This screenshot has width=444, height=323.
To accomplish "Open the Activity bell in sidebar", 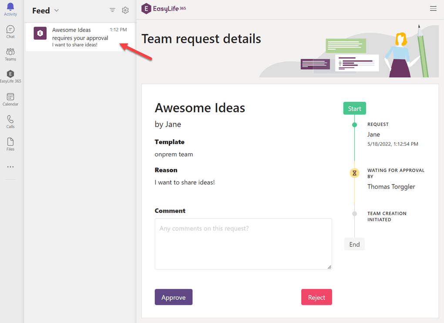I will point(10,9).
